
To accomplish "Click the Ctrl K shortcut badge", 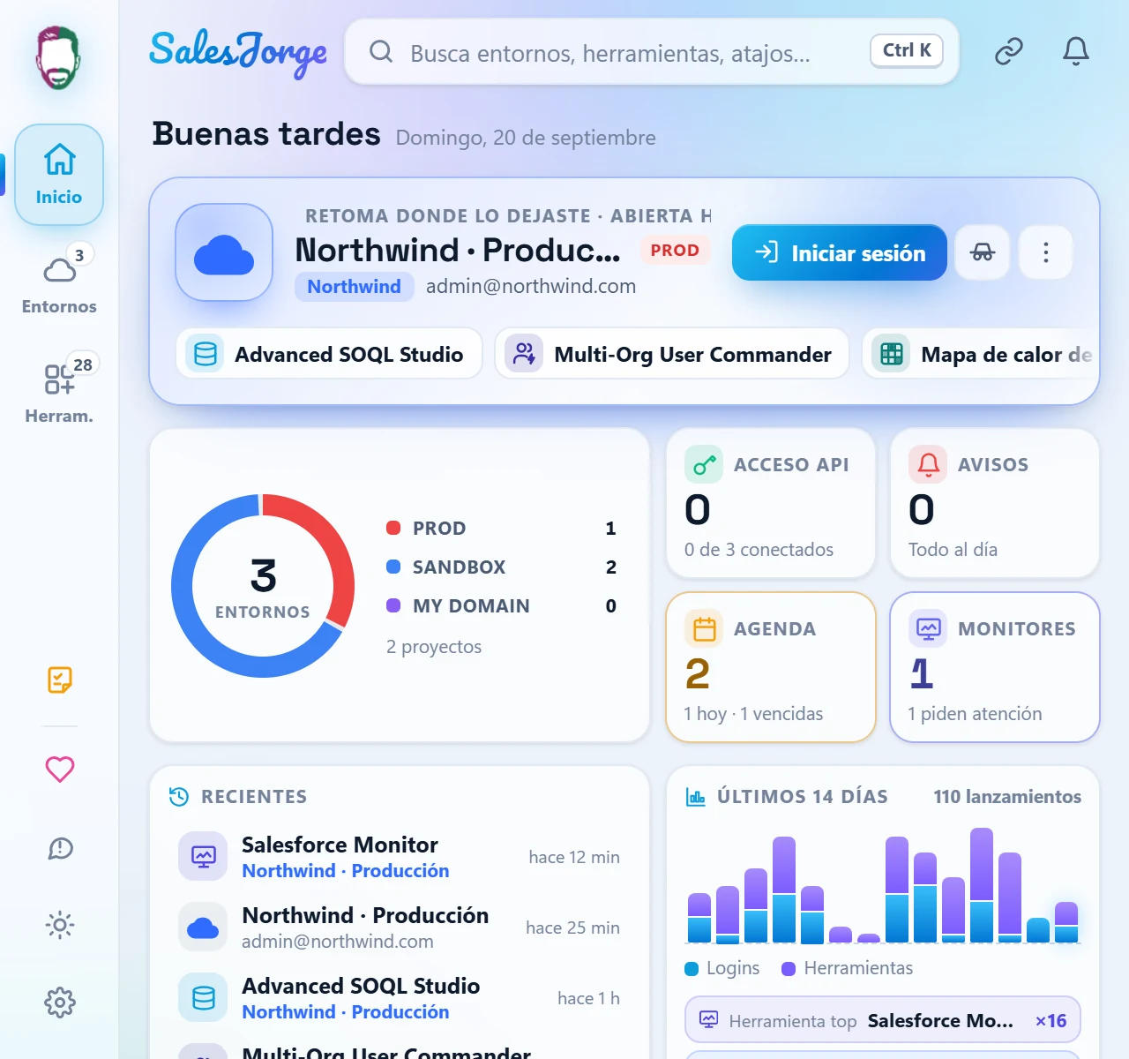I will coord(907,50).
